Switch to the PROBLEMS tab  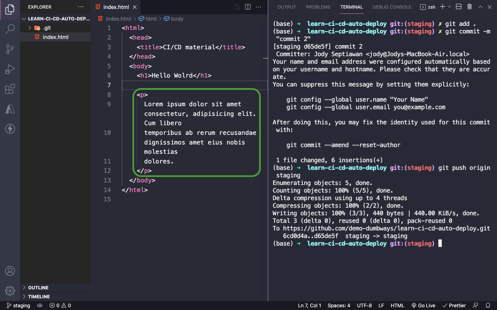click(318, 7)
